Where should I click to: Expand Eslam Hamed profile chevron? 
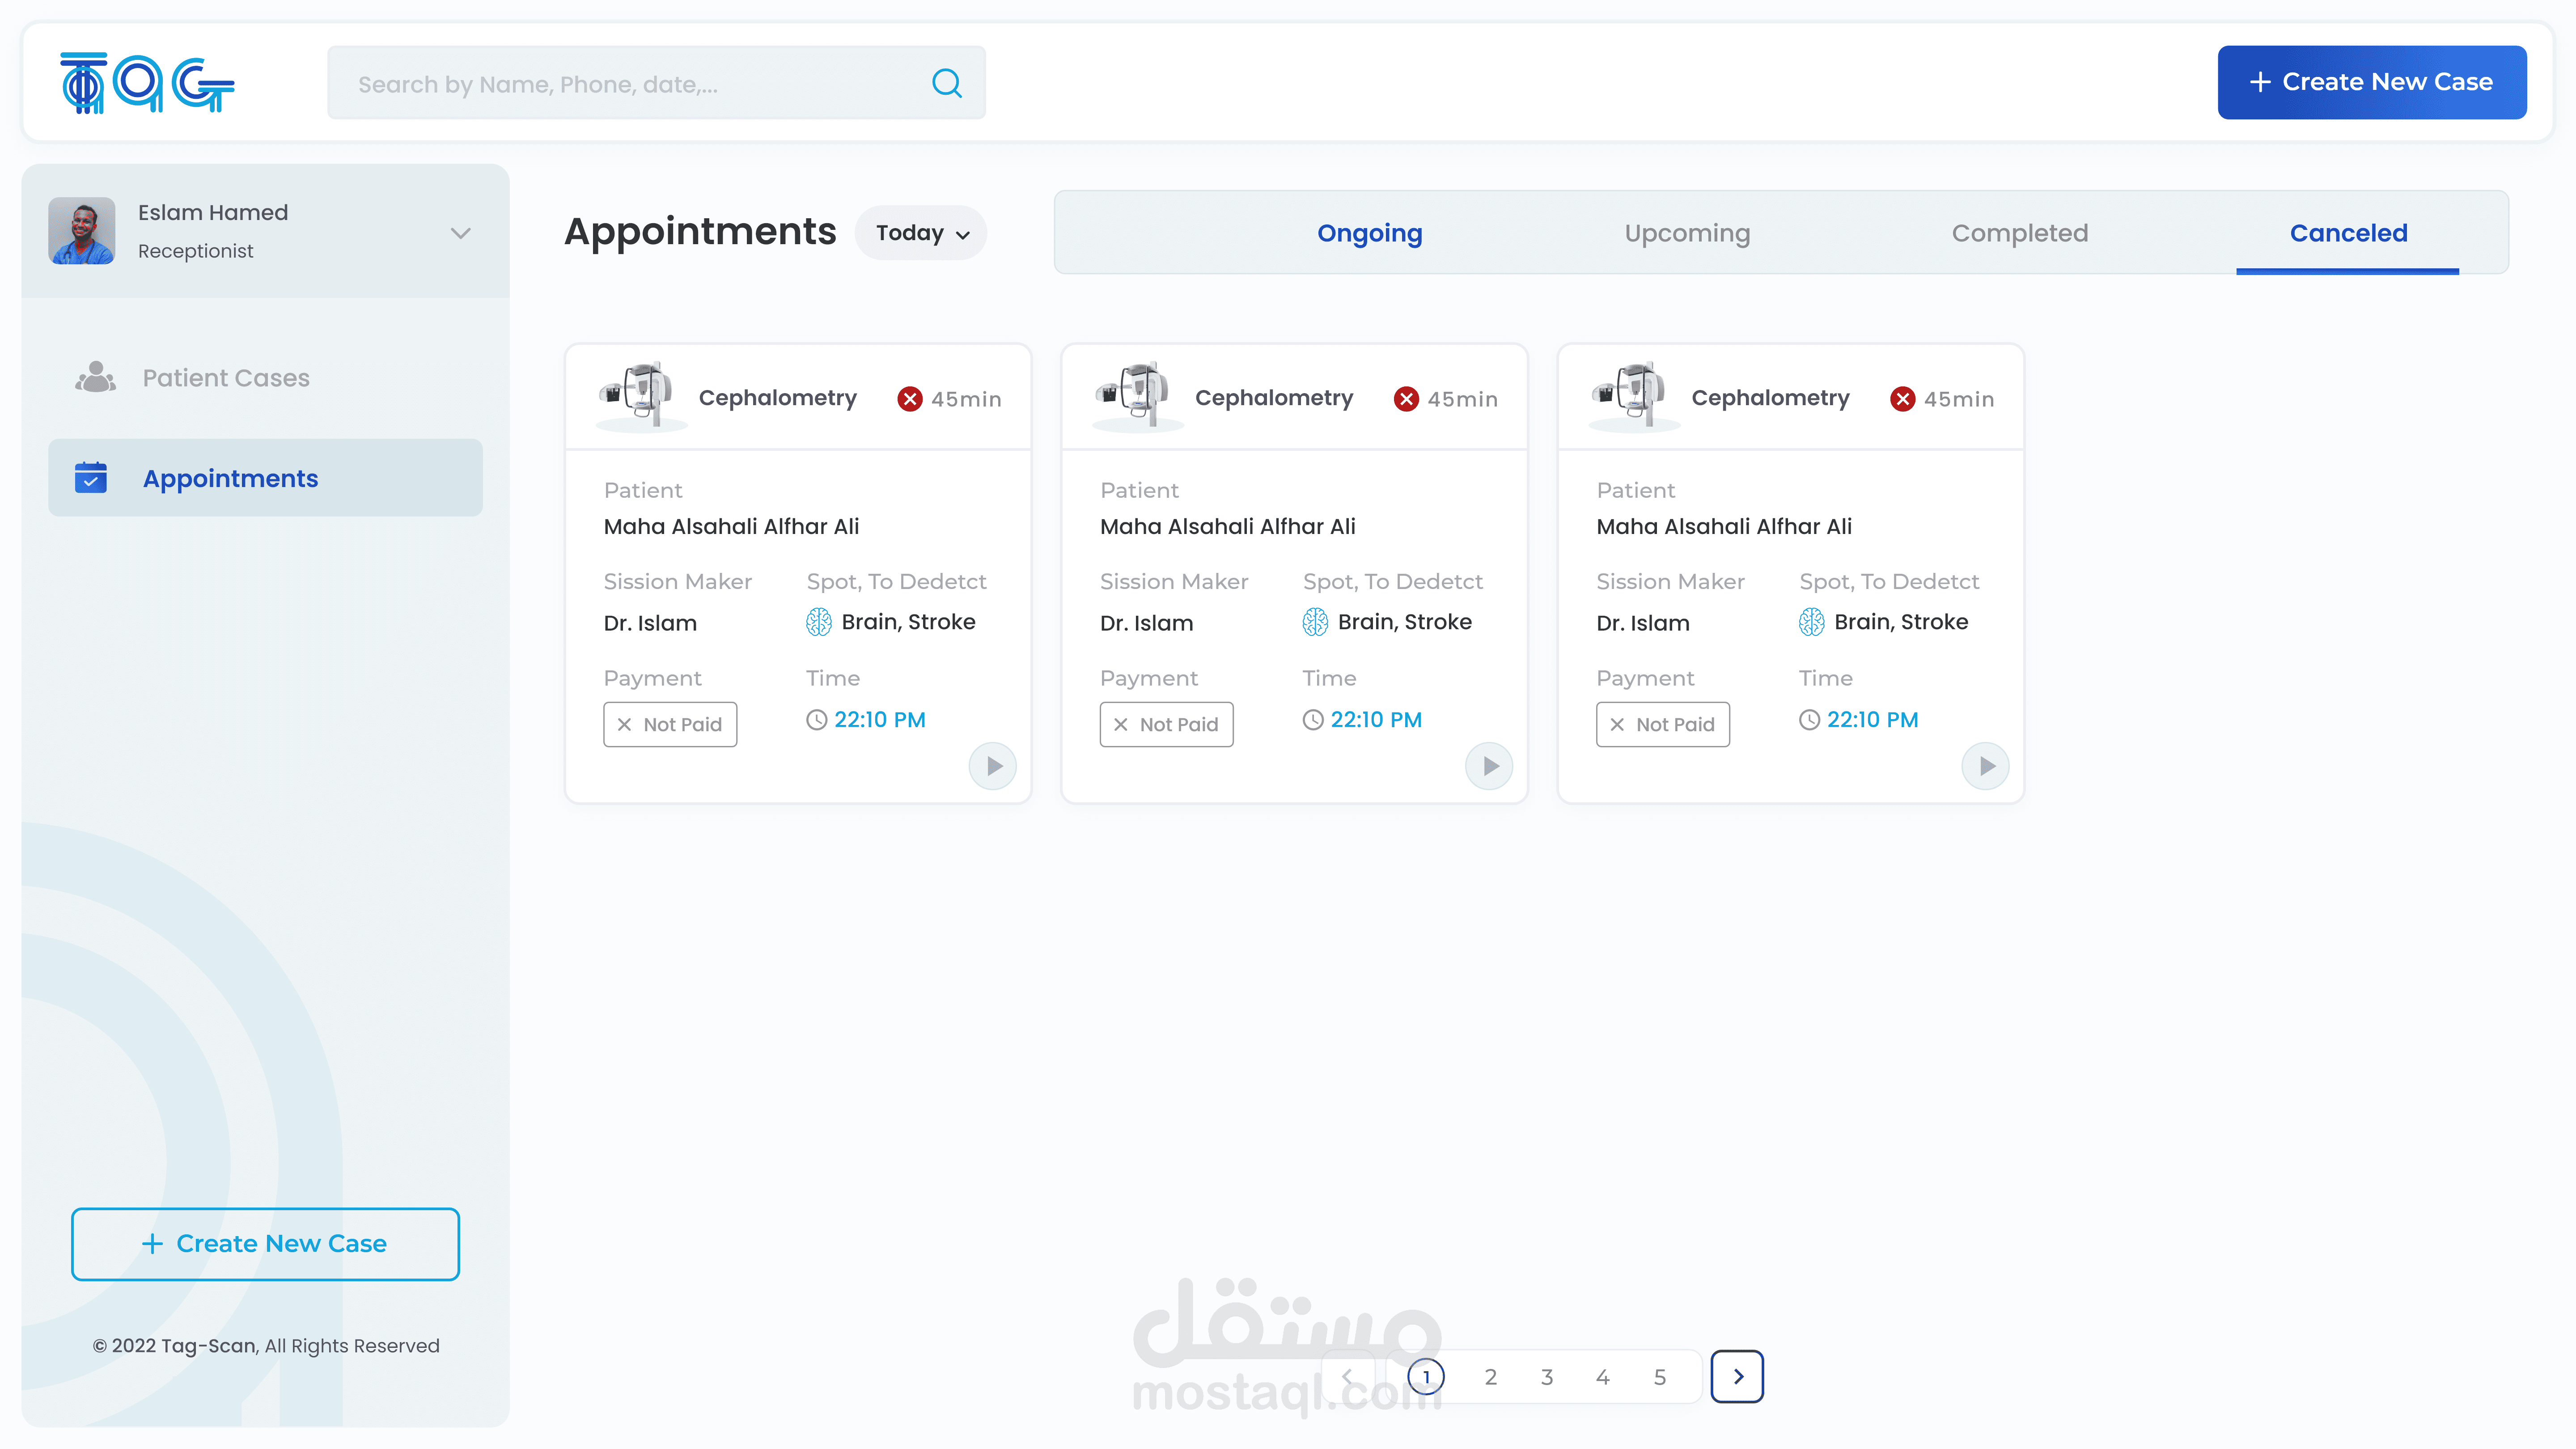(x=460, y=233)
